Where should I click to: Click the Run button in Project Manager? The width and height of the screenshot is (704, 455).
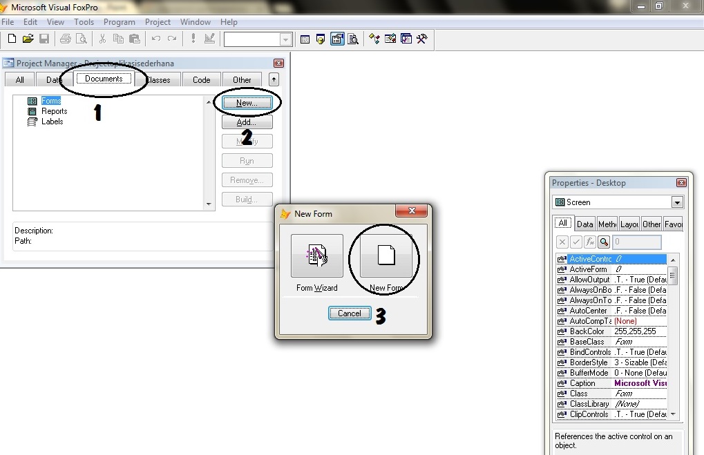tap(247, 161)
